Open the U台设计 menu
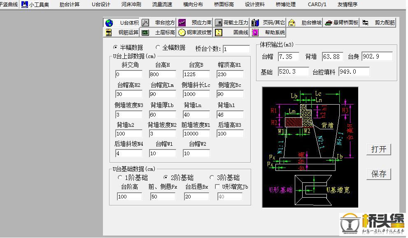 pyautogui.click(x=101, y=5)
